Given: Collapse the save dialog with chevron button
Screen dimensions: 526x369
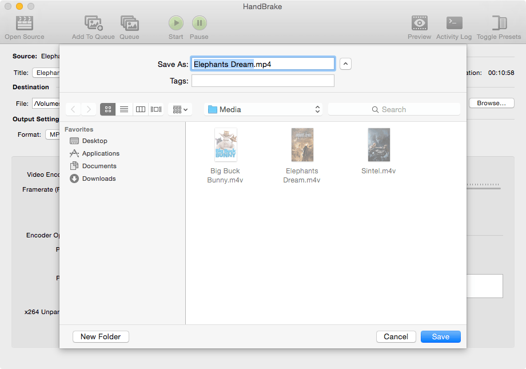Looking at the screenshot, I should click(x=345, y=64).
